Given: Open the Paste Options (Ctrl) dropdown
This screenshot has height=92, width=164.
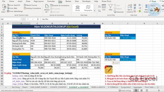Looking at the screenshot, I should [116, 63].
